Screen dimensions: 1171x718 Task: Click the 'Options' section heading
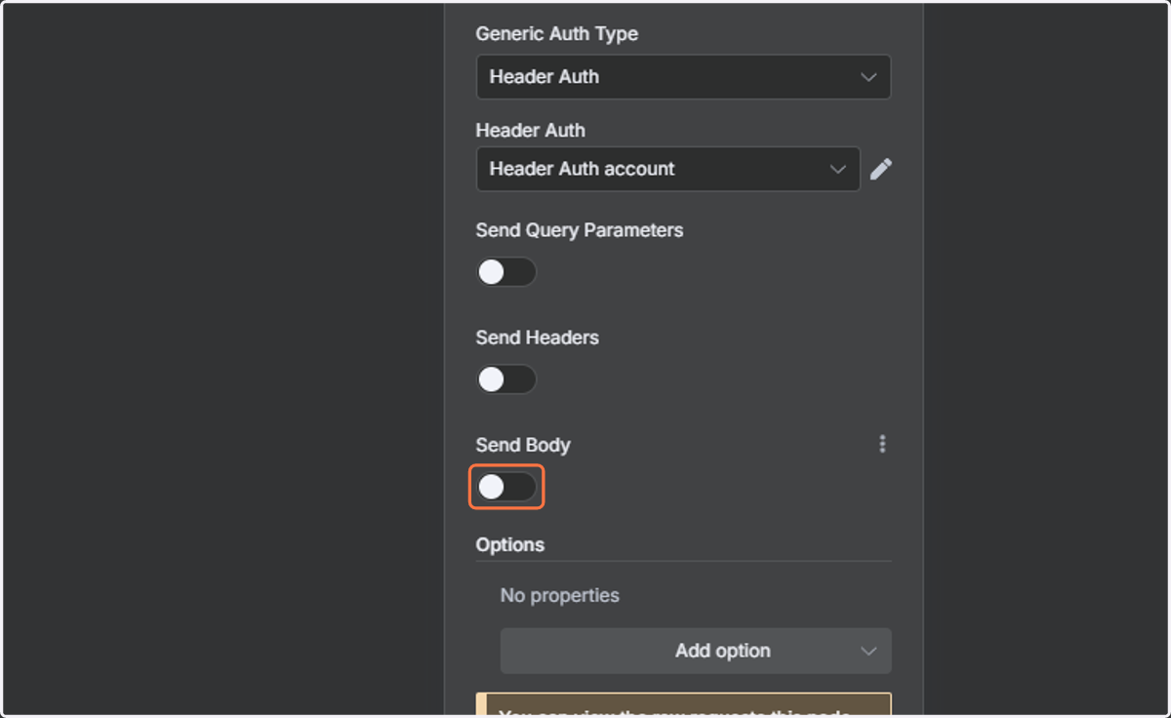[x=510, y=544]
